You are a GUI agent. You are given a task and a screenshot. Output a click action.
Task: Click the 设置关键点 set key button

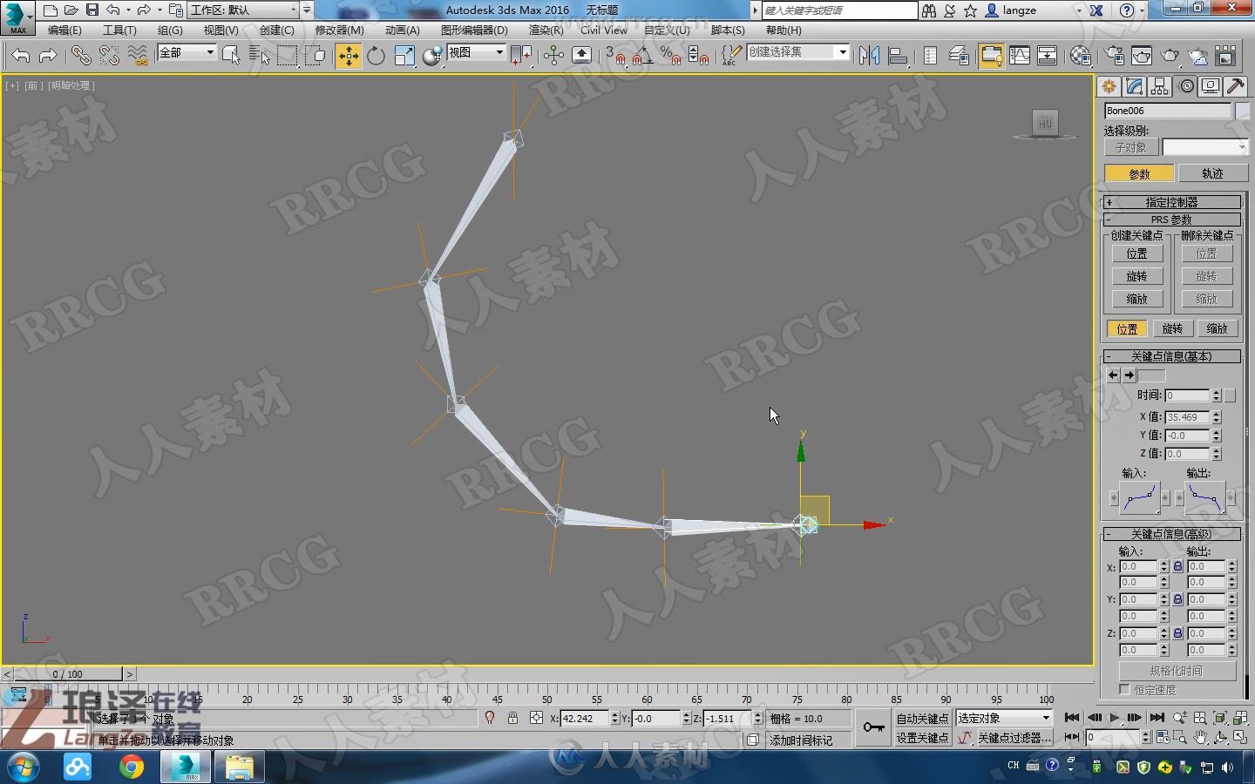(922, 738)
